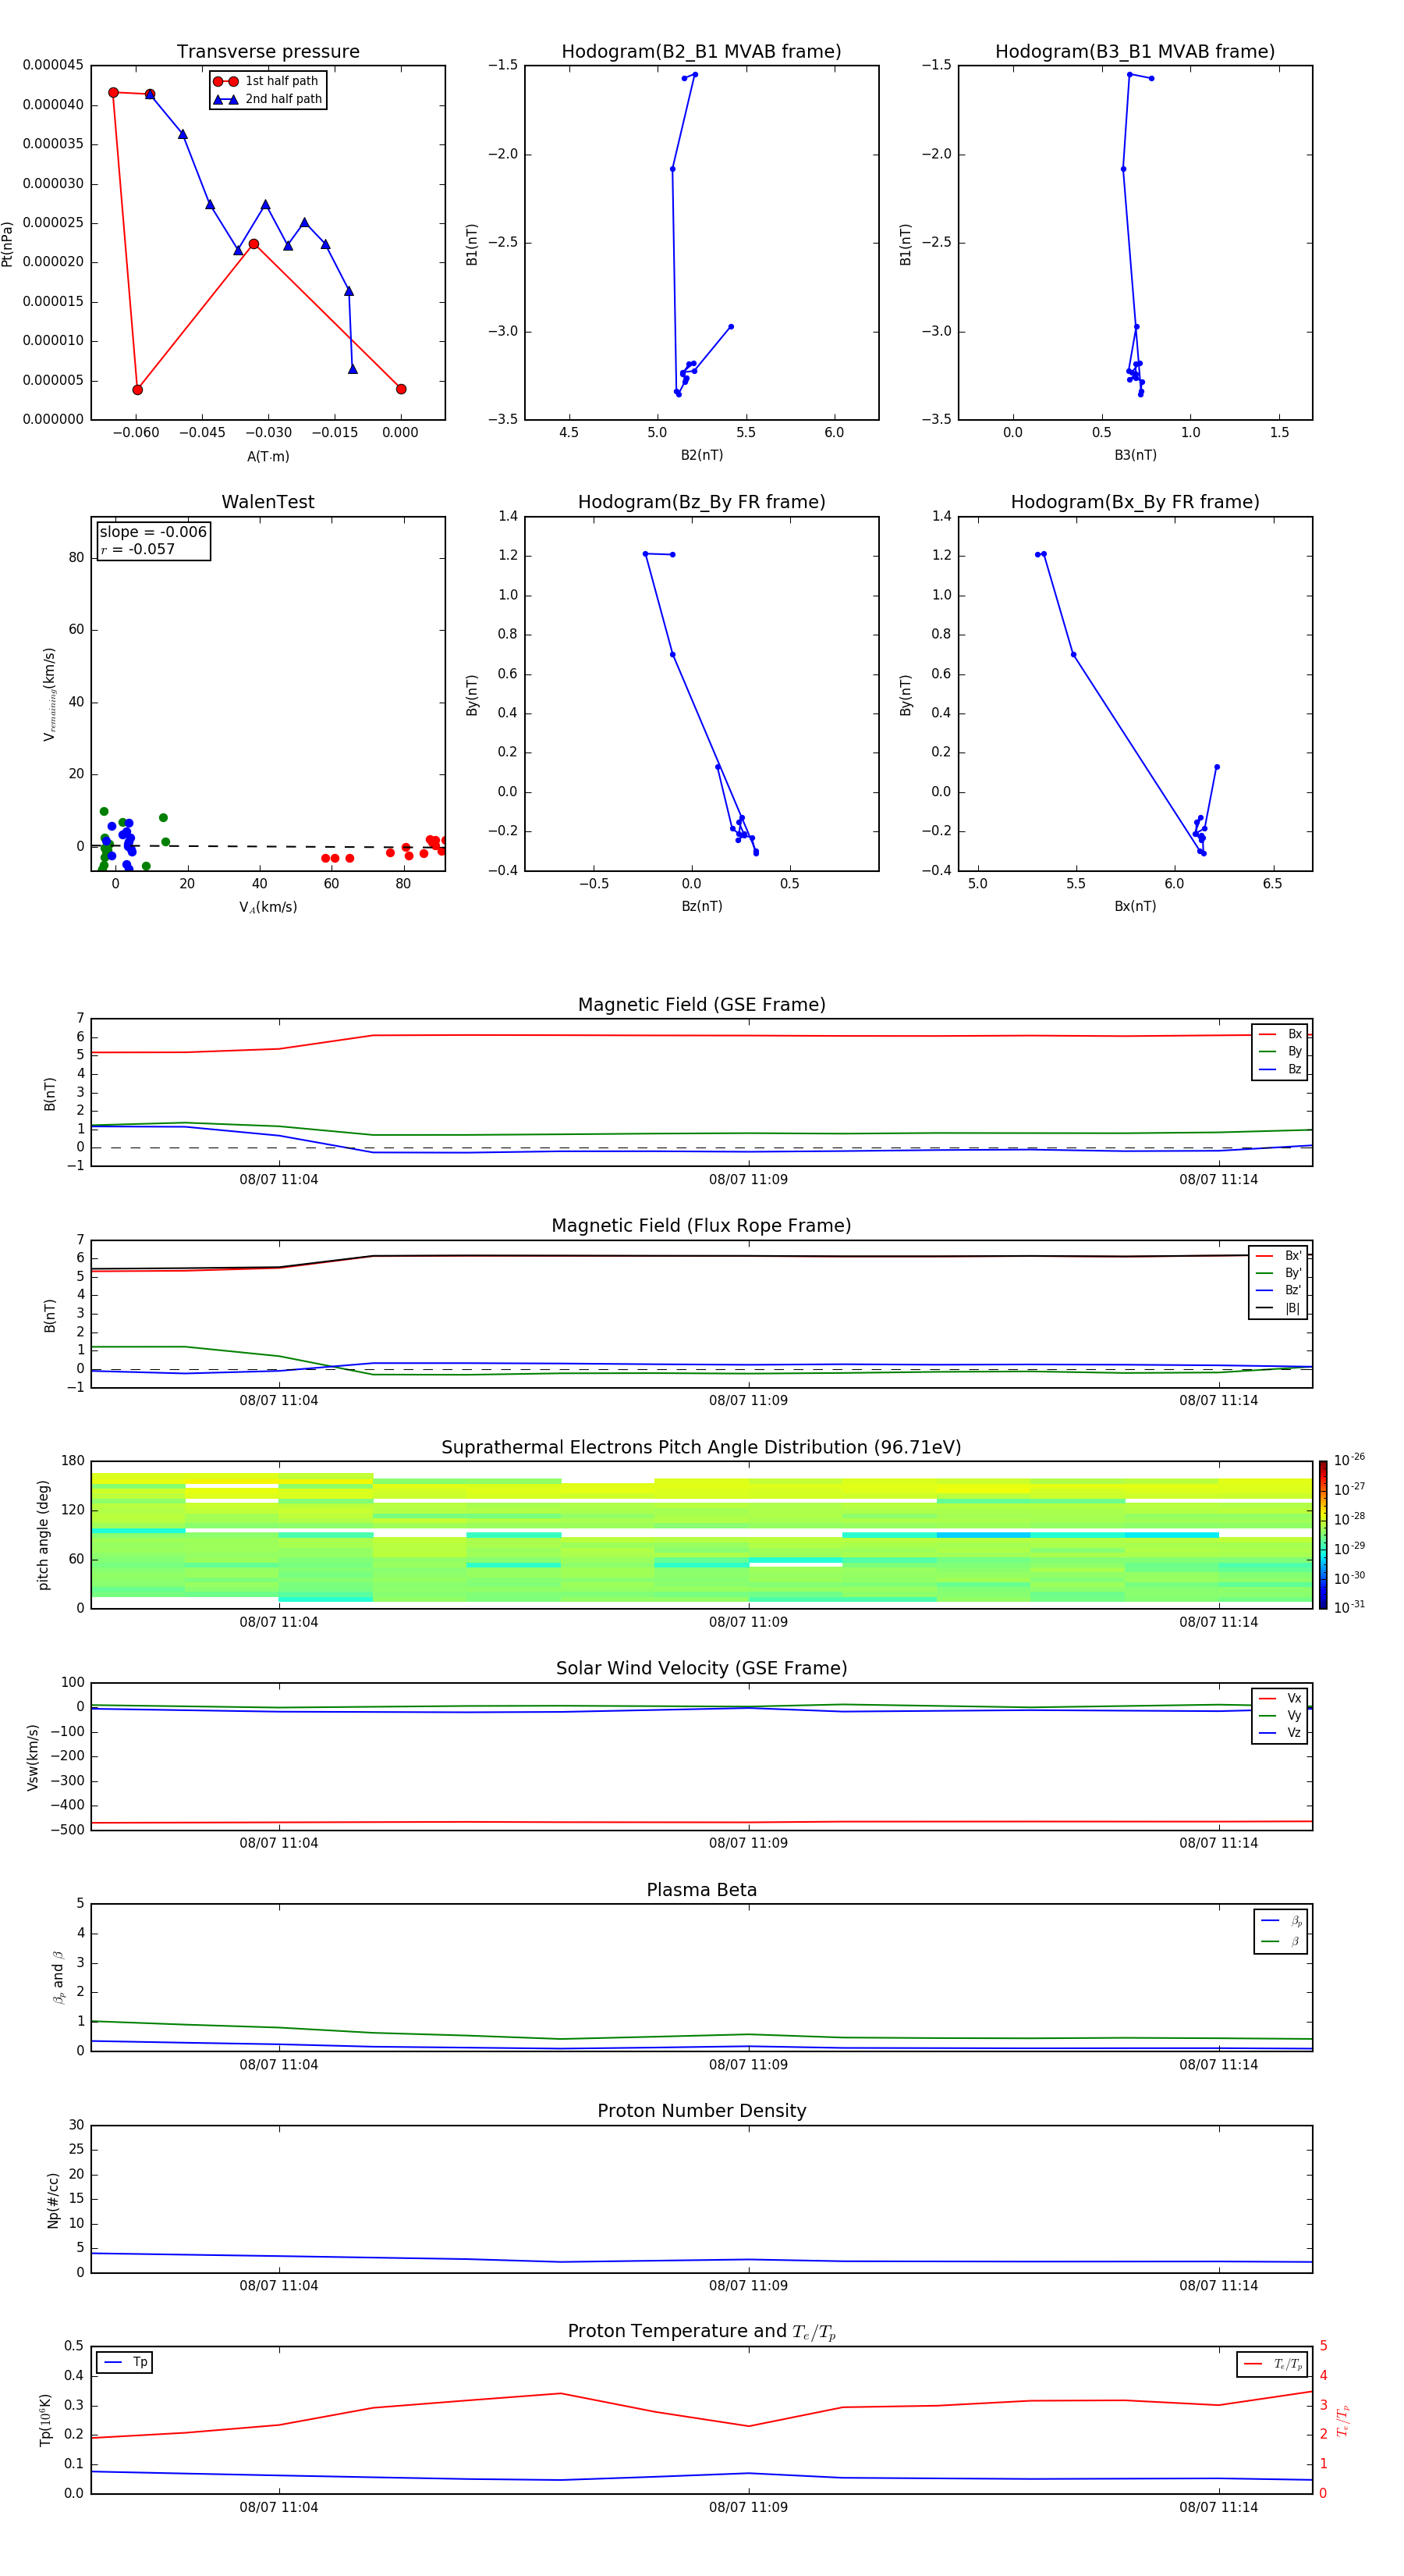Click the Vz entry in velocity legend
This screenshot has width=1404, height=2576.
[x=1280, y=1733]
